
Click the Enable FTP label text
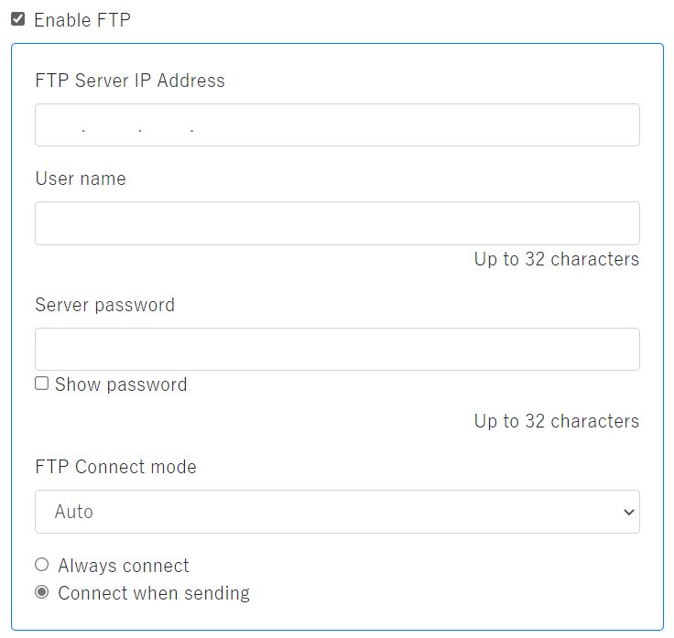click(82, 19)
